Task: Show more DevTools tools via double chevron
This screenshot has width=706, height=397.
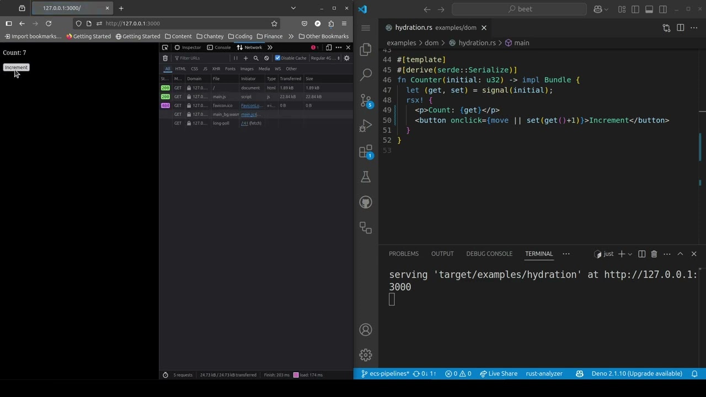Action: tap(270, 47)
